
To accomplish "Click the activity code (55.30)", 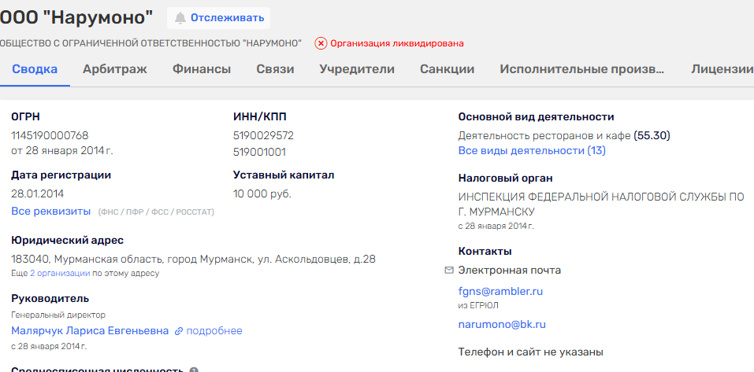I will pos(652,136).
